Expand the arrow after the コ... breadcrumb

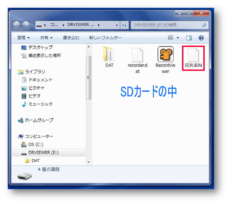(63, 25)
